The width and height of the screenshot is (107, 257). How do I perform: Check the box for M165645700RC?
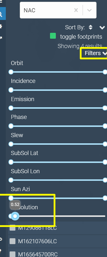click(x=13, y=254)
